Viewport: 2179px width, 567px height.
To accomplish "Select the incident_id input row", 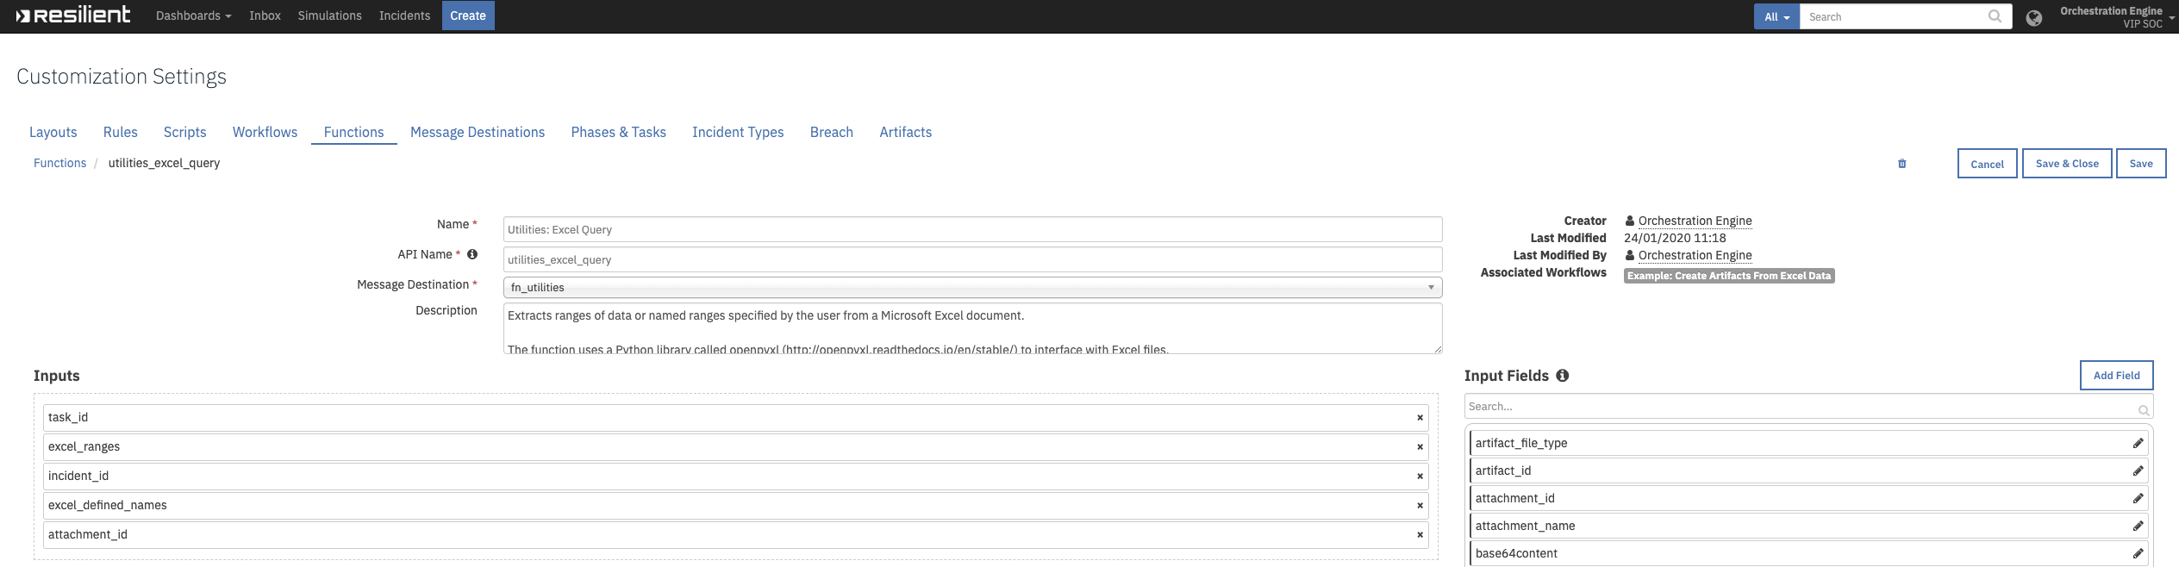I will [x=735, y=477].
